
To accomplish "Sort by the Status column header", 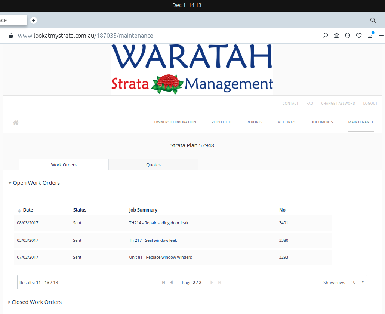I will click(80, 210).
